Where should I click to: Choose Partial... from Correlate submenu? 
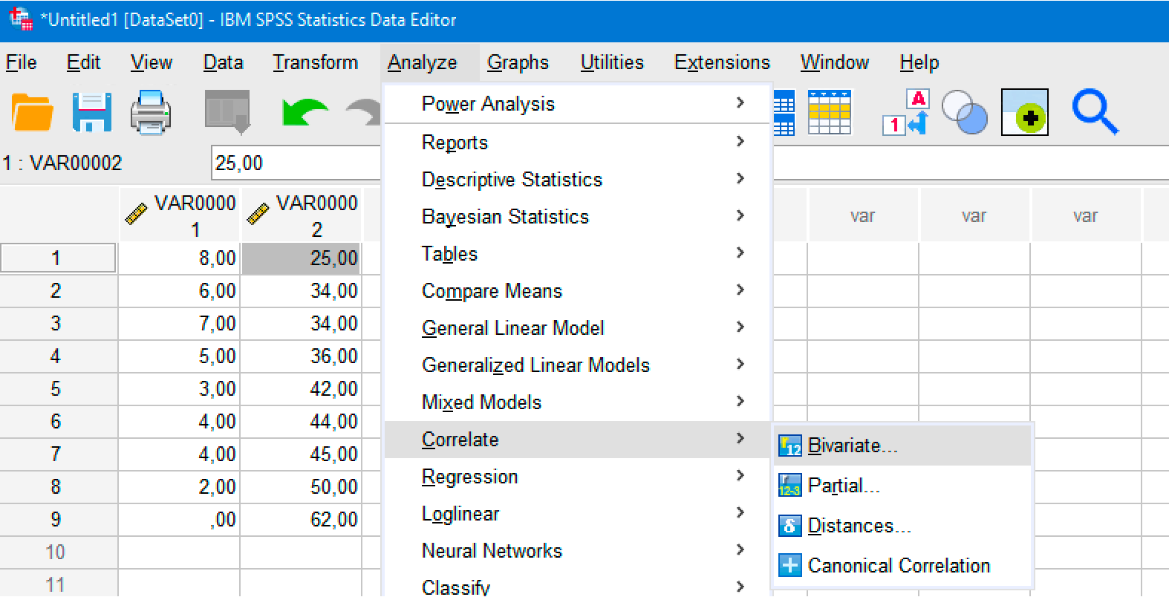click(x=902, y=486)
